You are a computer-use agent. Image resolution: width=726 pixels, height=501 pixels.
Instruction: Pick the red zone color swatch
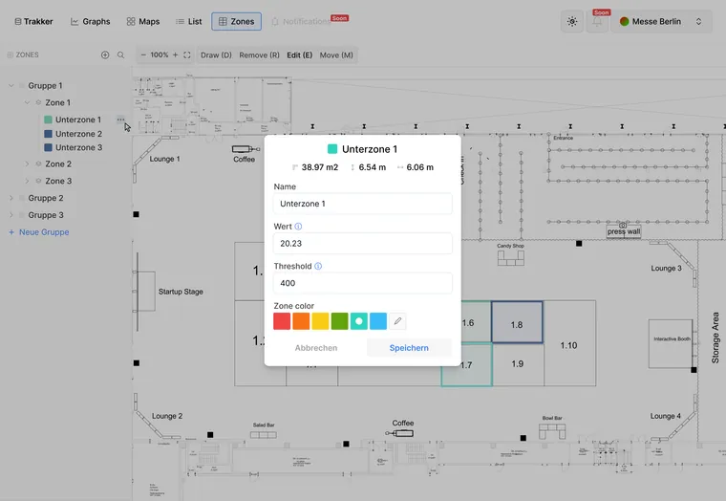(x=282, y=320)
